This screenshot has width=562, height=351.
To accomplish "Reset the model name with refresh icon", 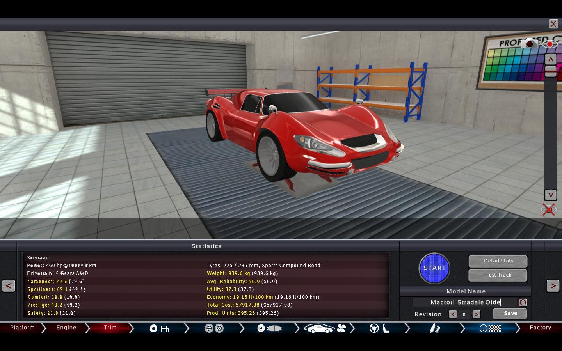I will pos(523,302).
